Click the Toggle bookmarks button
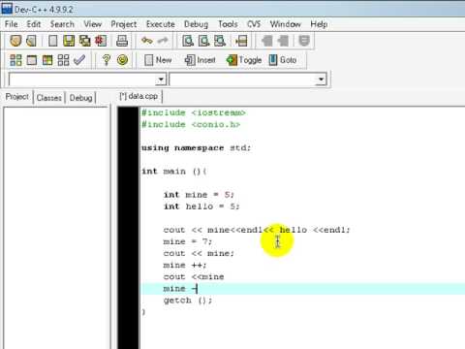Image resolution: width=465 pixels, height=349 pixels. (x=244, y=60)
